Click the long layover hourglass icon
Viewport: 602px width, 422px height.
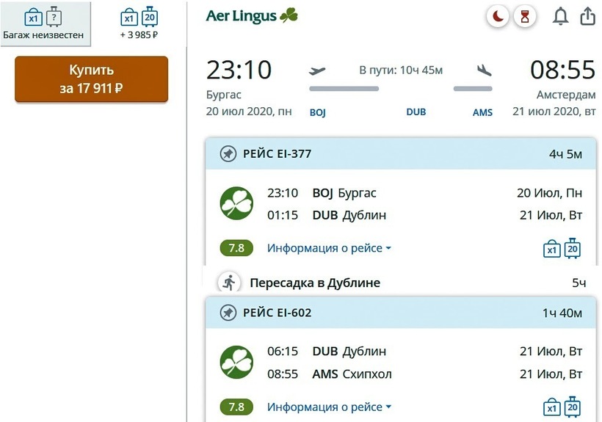tap(524, 16)
